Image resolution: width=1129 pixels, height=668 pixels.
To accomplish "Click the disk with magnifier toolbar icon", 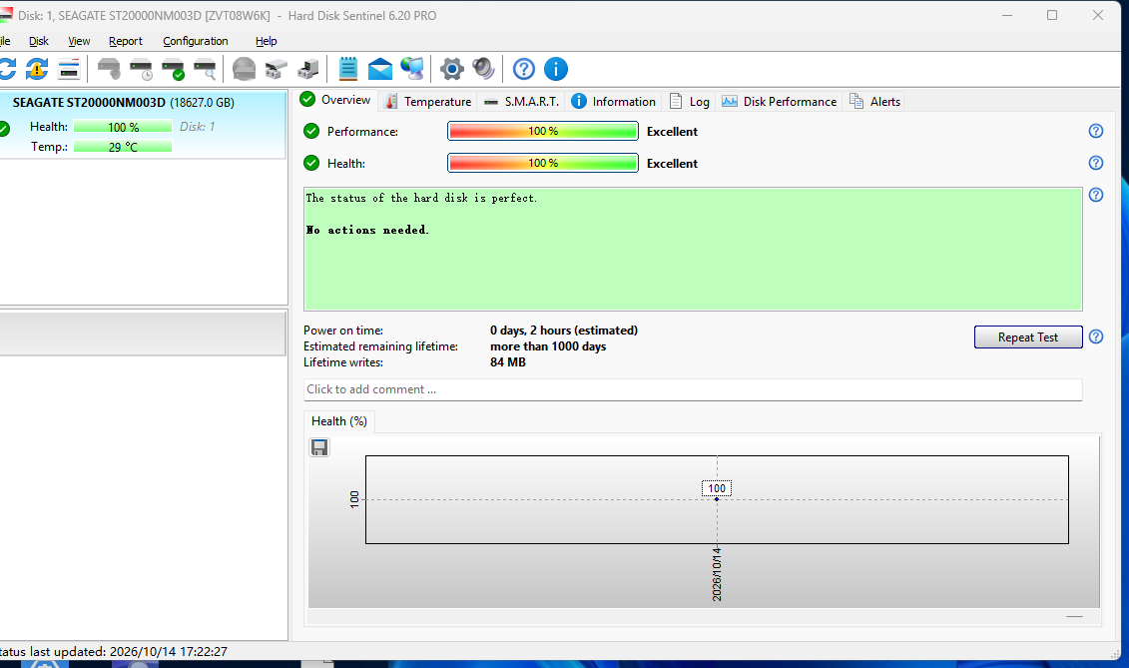I will point(206,69).
